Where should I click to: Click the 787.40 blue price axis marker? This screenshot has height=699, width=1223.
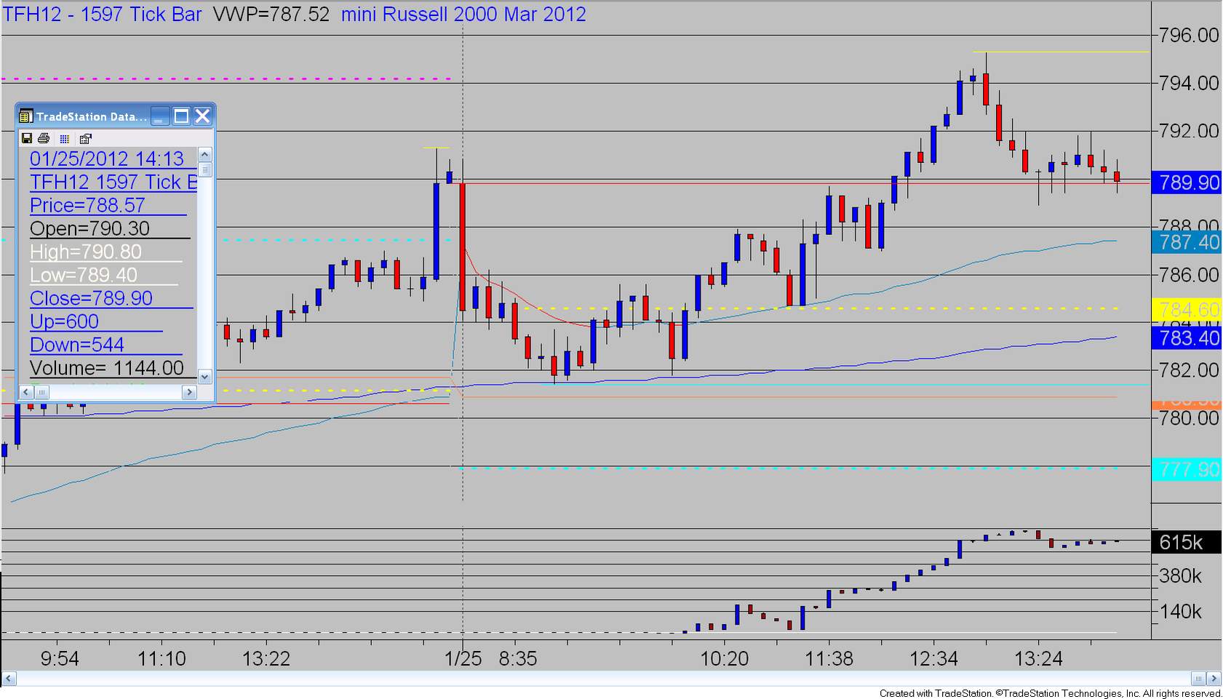click(x=1187, y=242)
